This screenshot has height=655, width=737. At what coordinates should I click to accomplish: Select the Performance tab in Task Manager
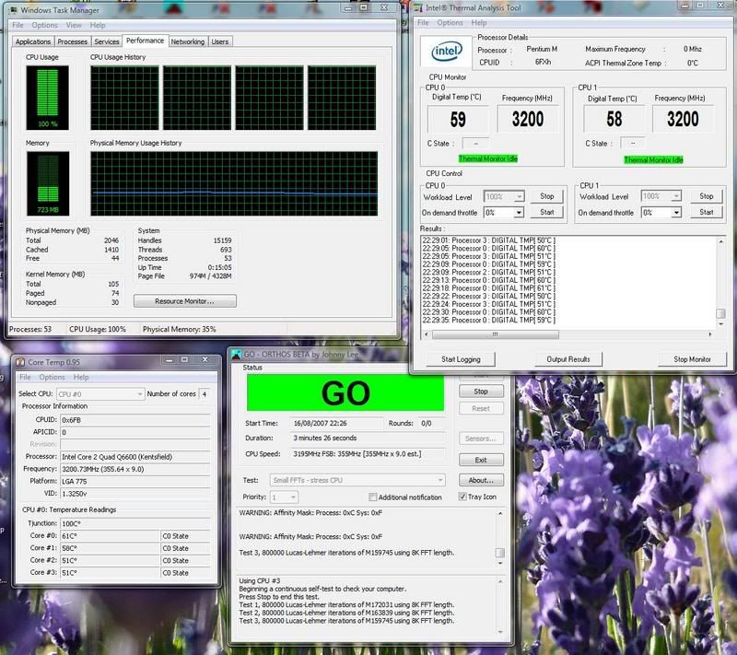pyautogui.click(x=145, y=41)
